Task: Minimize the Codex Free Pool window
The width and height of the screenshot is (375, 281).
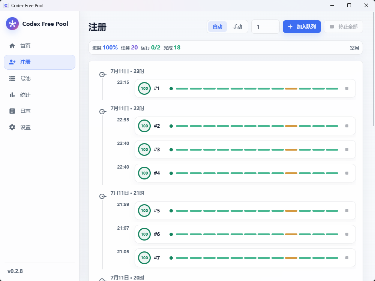Action: click(x=332, y=5)
